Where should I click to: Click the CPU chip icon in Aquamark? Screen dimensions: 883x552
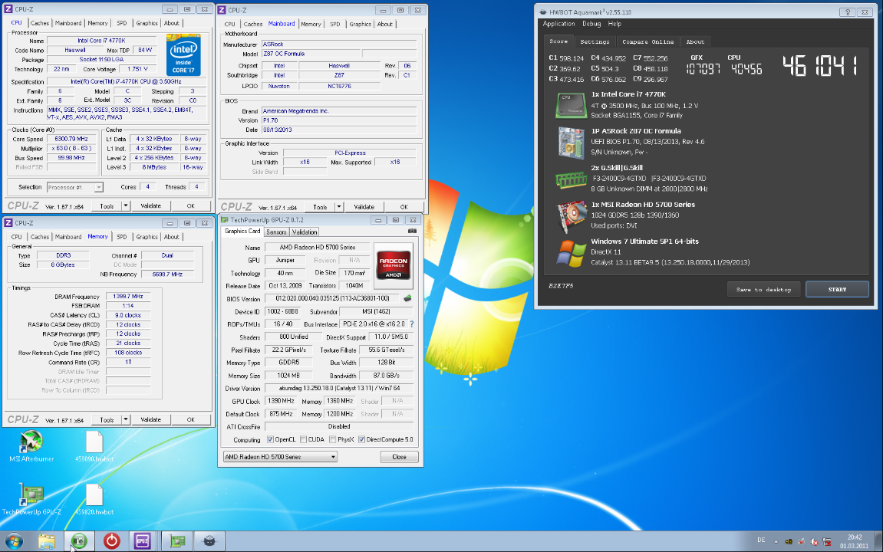pyautogui.click(x=571, y=105)
